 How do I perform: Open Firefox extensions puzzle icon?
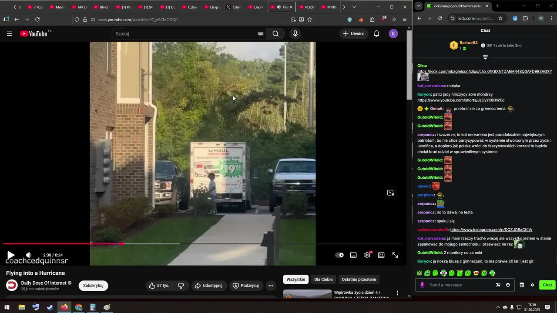[x=372, y=20]
